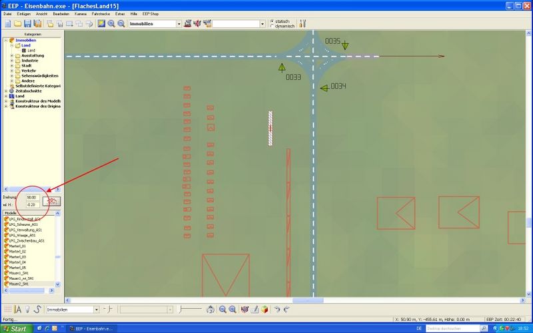This screenshot has height=333, width=533.
Task: Click the Start button on the taskbar
Action: coord(15,328)
